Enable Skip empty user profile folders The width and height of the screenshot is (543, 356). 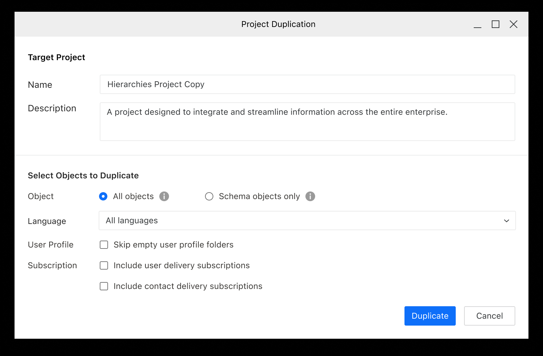click(104, 245)
